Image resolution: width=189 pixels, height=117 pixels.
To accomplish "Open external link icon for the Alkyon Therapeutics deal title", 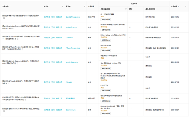I will click(22, 49).
